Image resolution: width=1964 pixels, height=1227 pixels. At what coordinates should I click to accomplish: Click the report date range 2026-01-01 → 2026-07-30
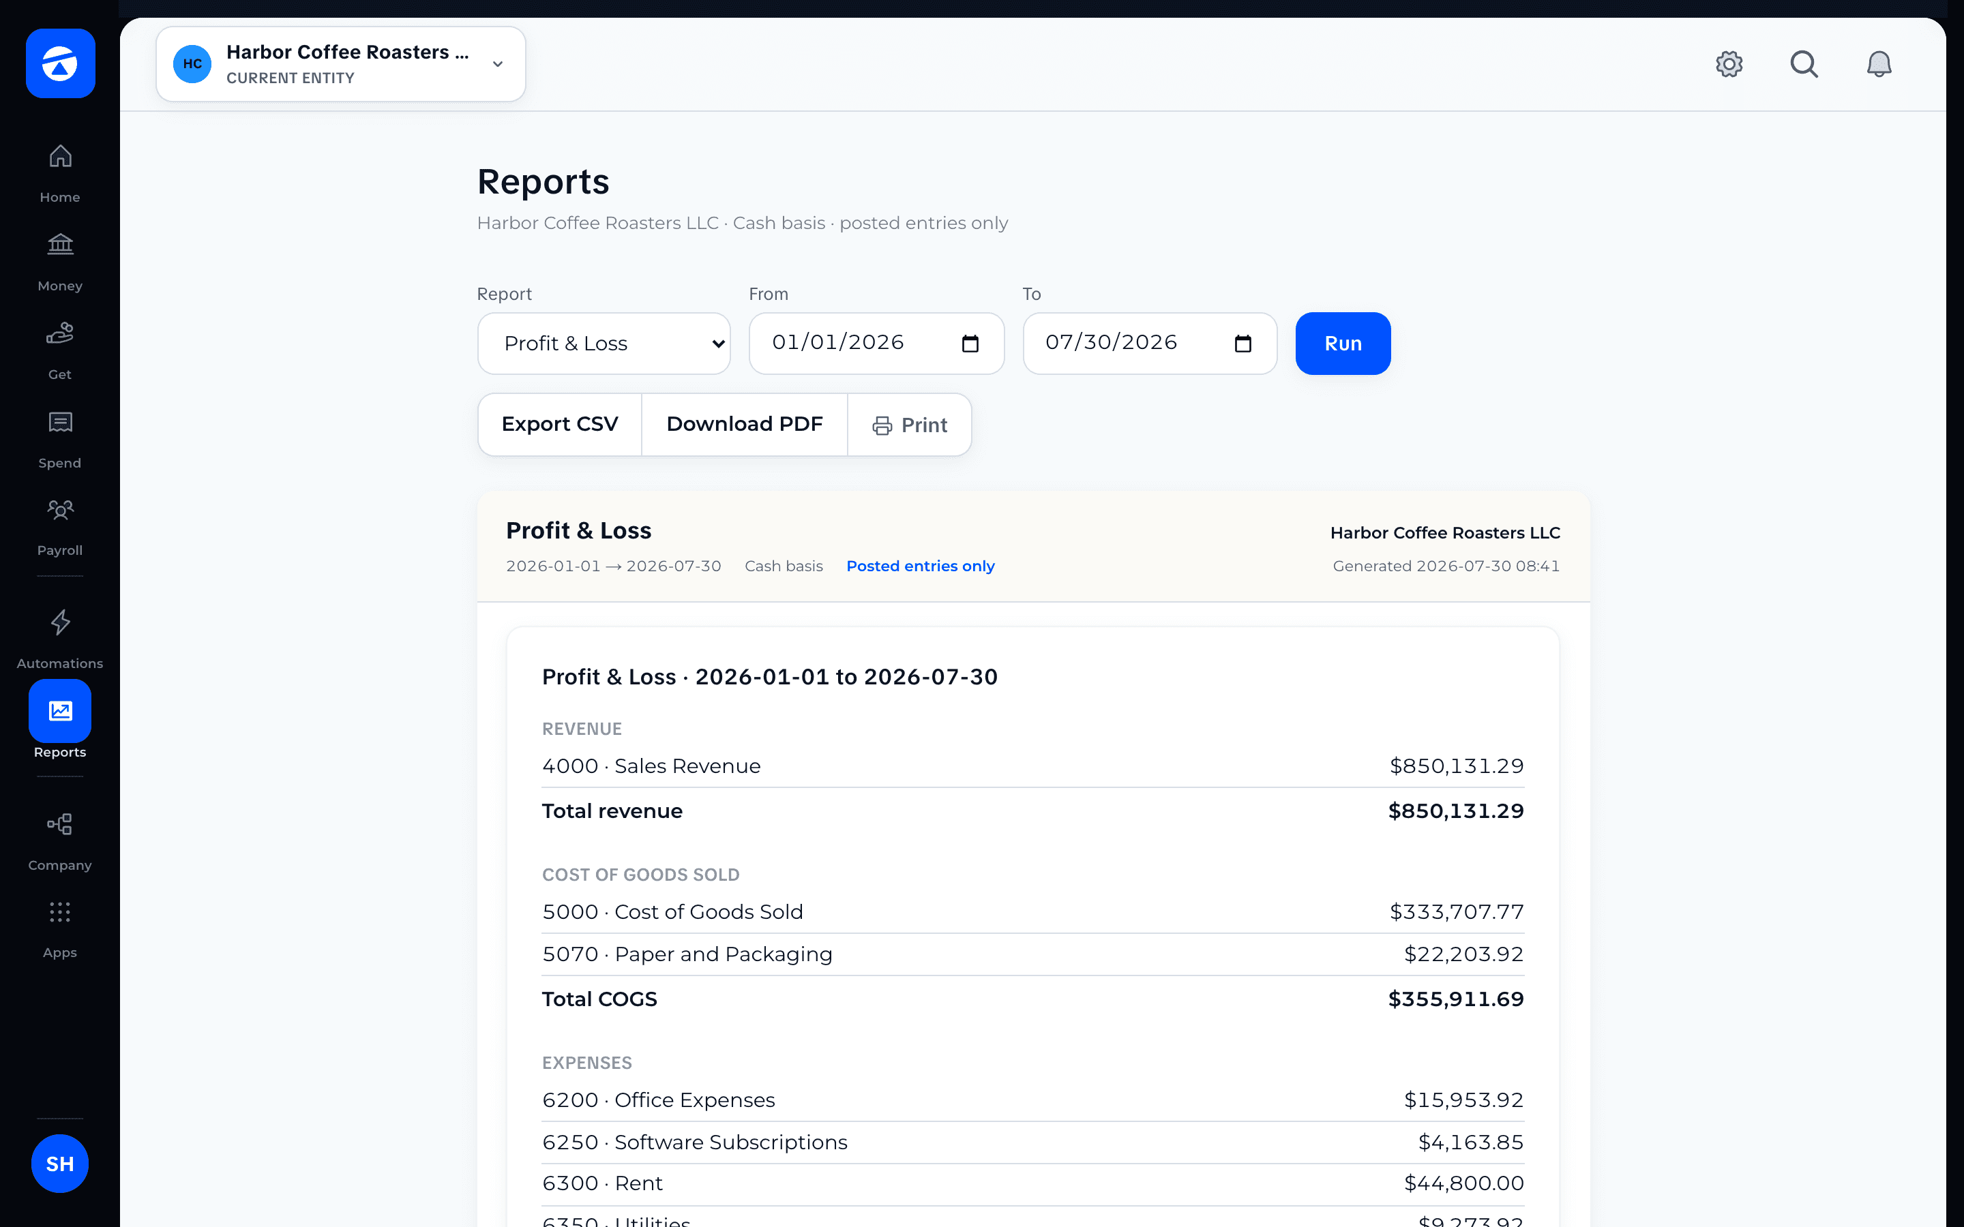click(x=614, y=566)
